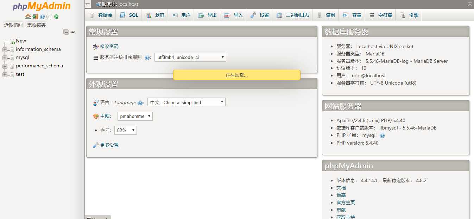The width and height of the screenshot is (474, 219).
Task: Click the theme palette icon
Action: click(95, 116)
